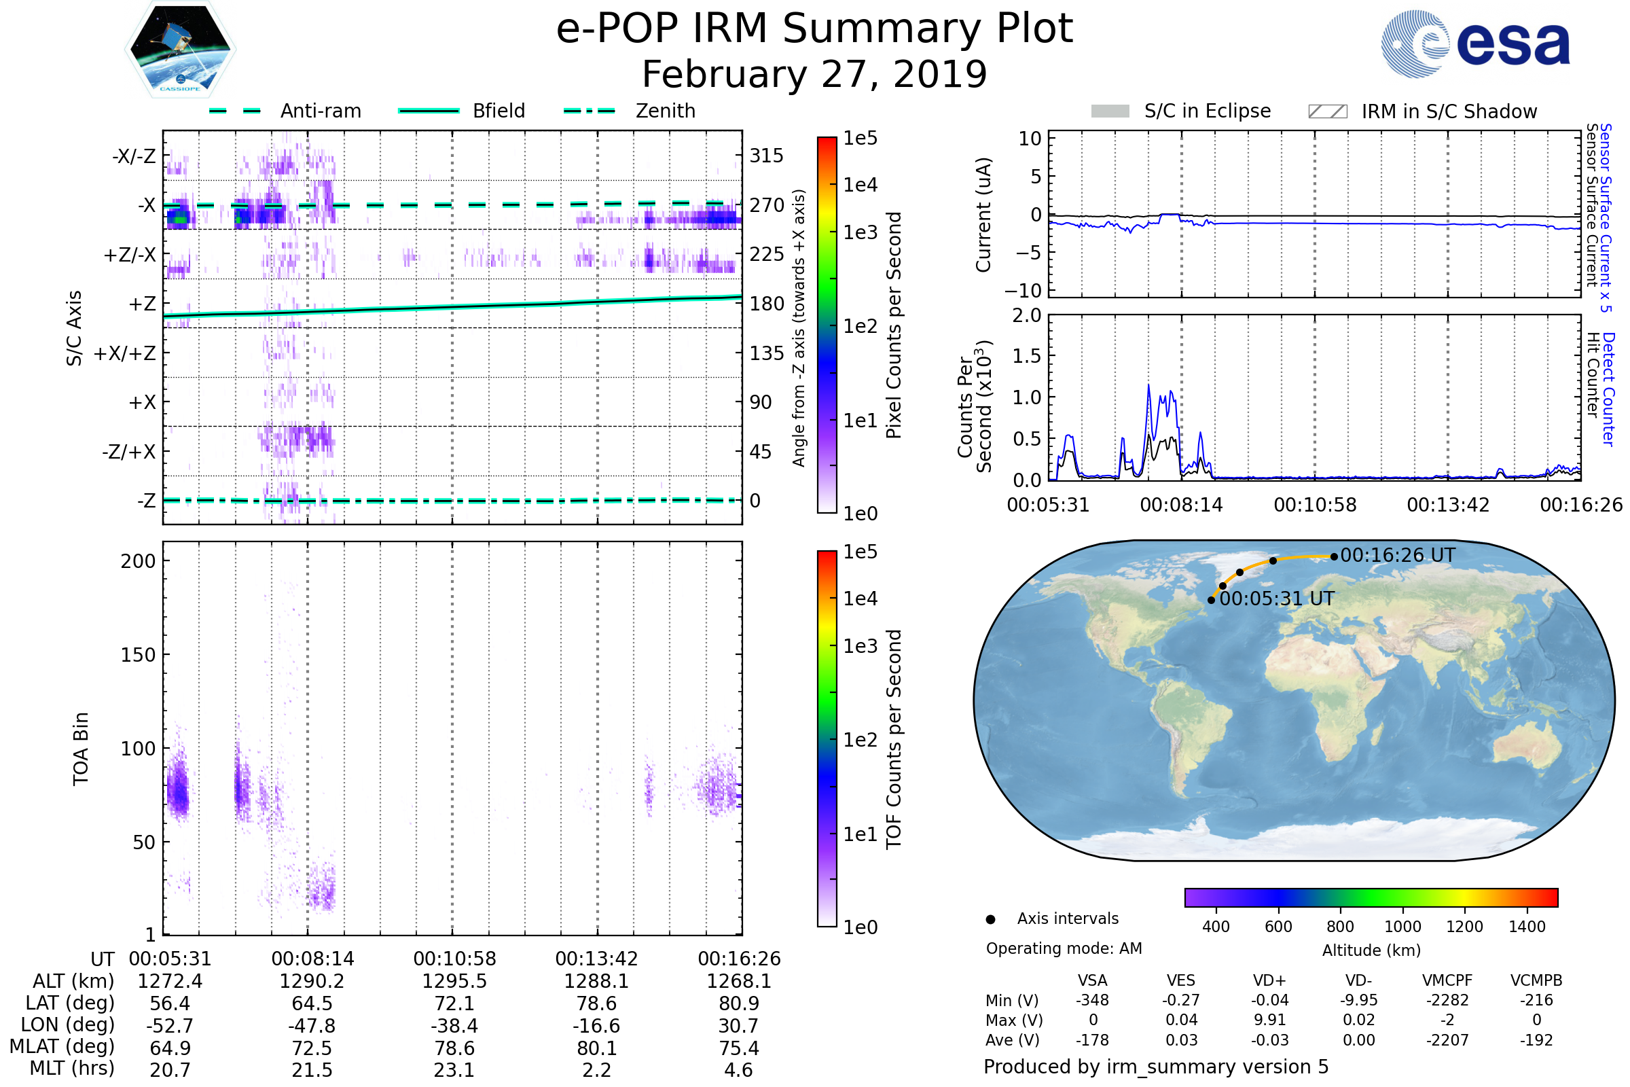This screenshot has width=1630, height=1087.
Task: Click the Axis intervals black dot marker
Action: [990, 919]
